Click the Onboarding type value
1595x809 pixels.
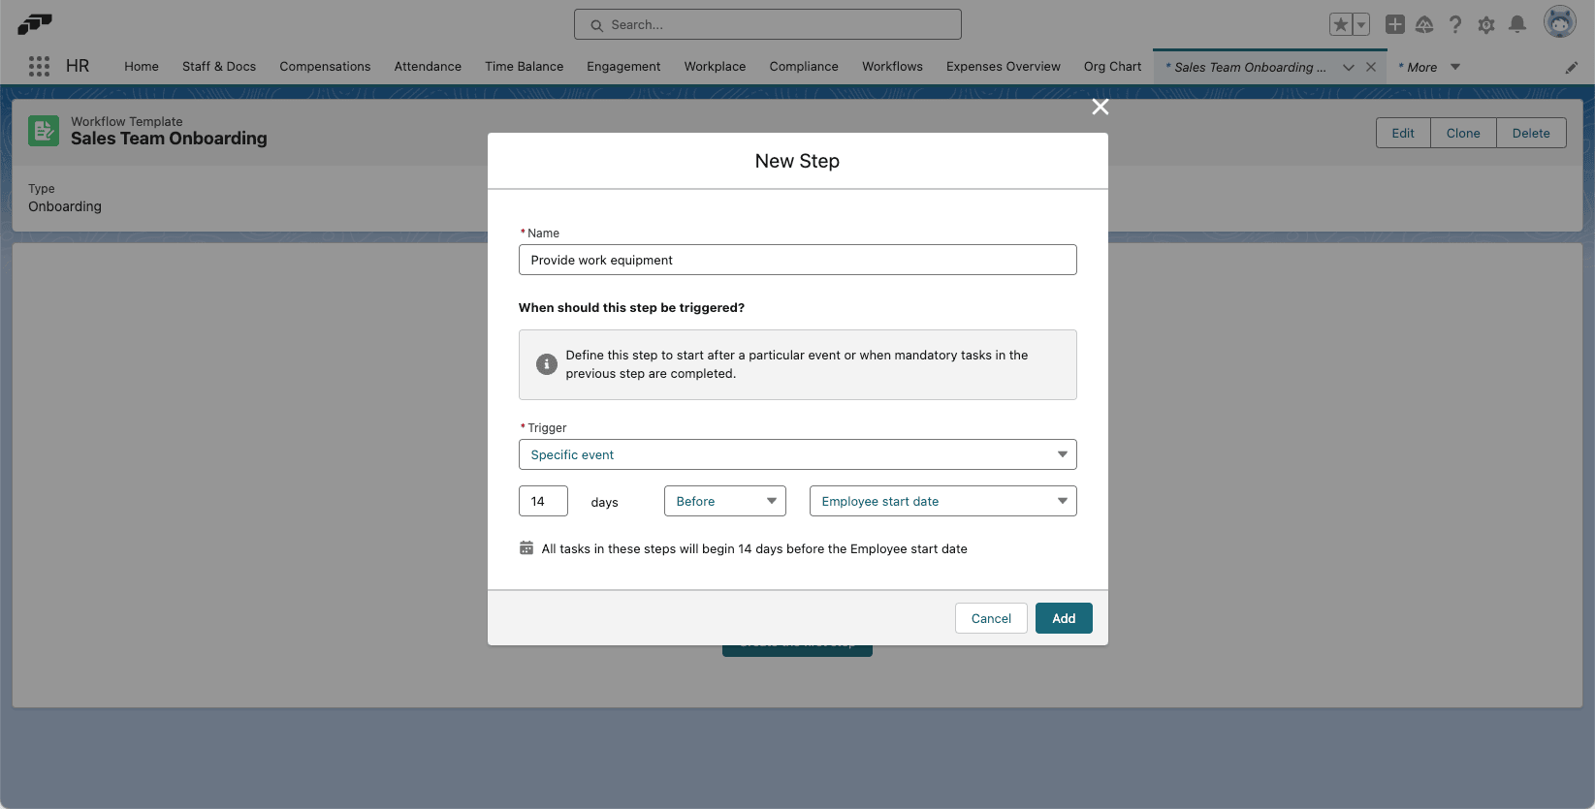pyautogui.click(x=65, y=206)
